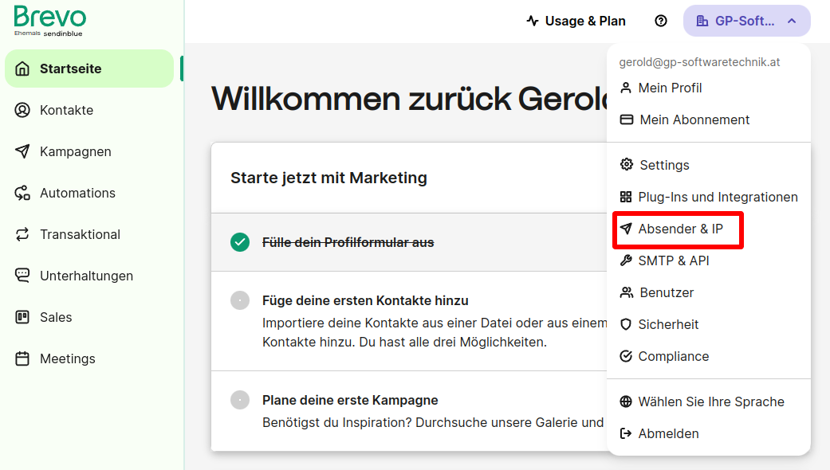Open Plug-Ins und Integrationen

coord(717,197)
